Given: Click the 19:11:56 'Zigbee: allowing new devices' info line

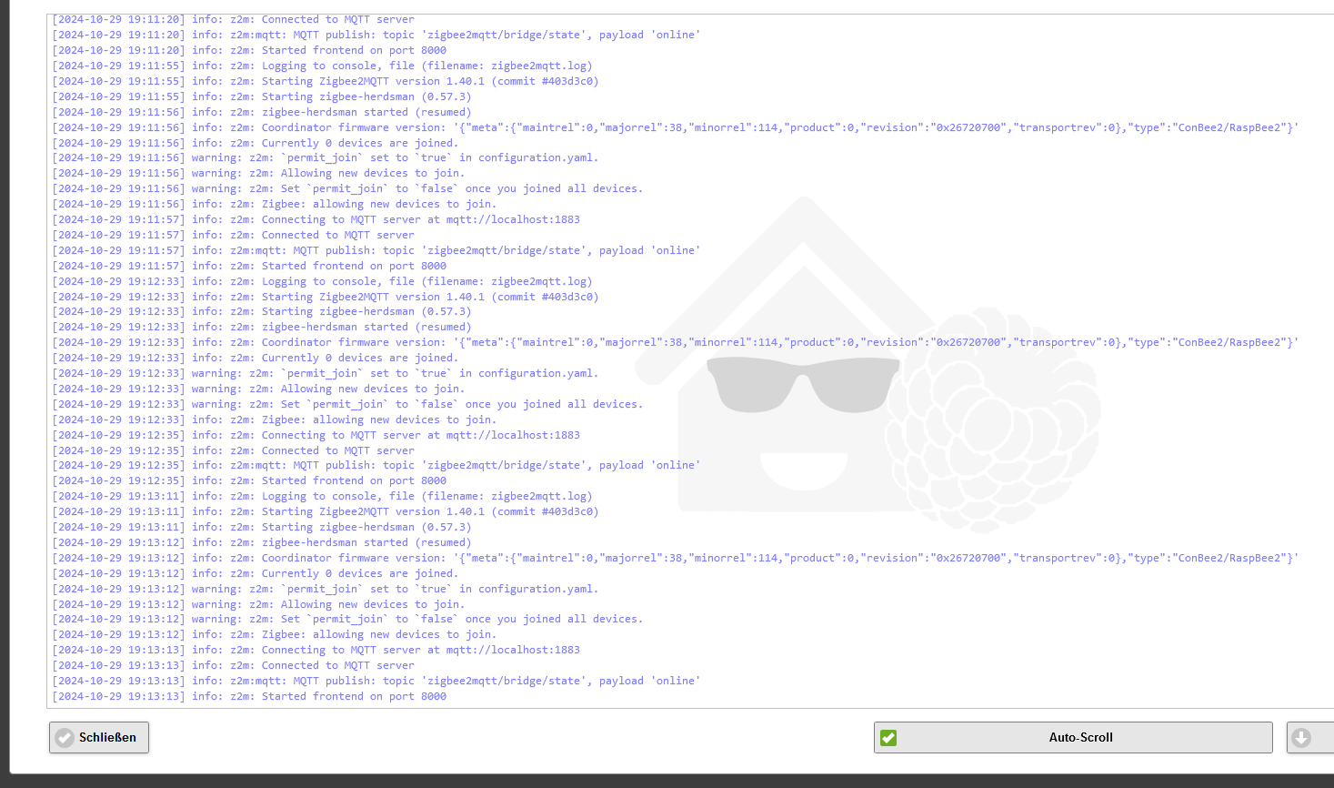Looking at the screenshot, I should pyautogui.click(x=275, y=204).
